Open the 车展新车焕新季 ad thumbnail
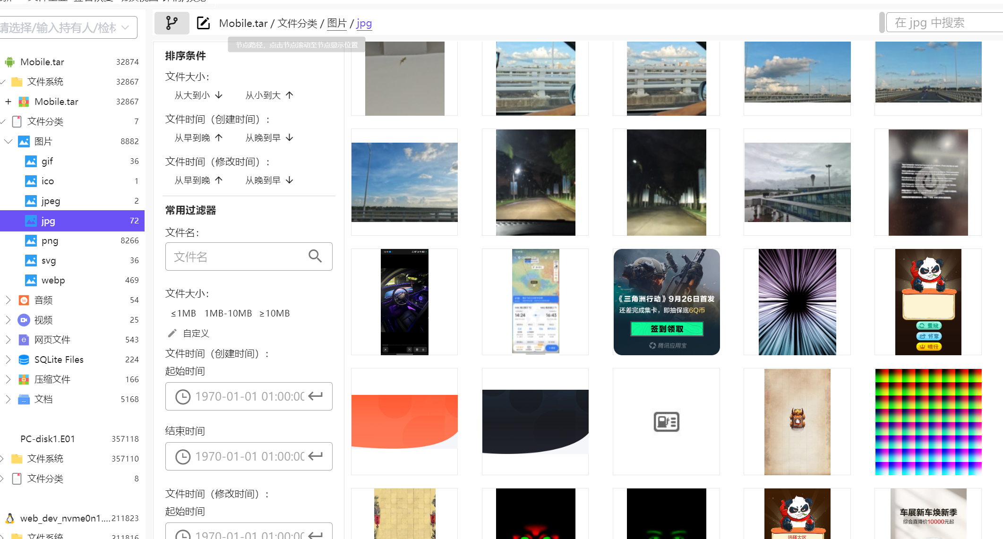 click(x=928, y=514)
